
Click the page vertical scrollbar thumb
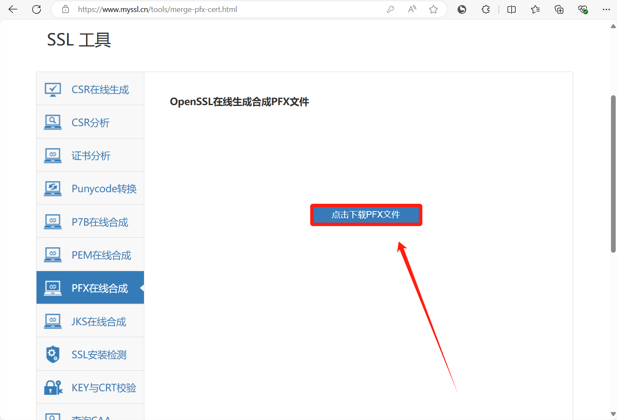click(x=613, y=174)
